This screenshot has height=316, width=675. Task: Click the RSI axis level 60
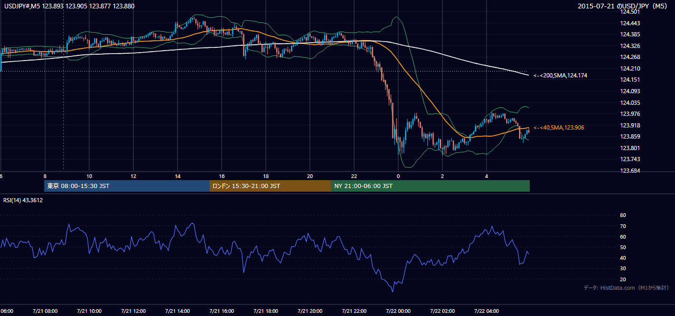(623, 236)
